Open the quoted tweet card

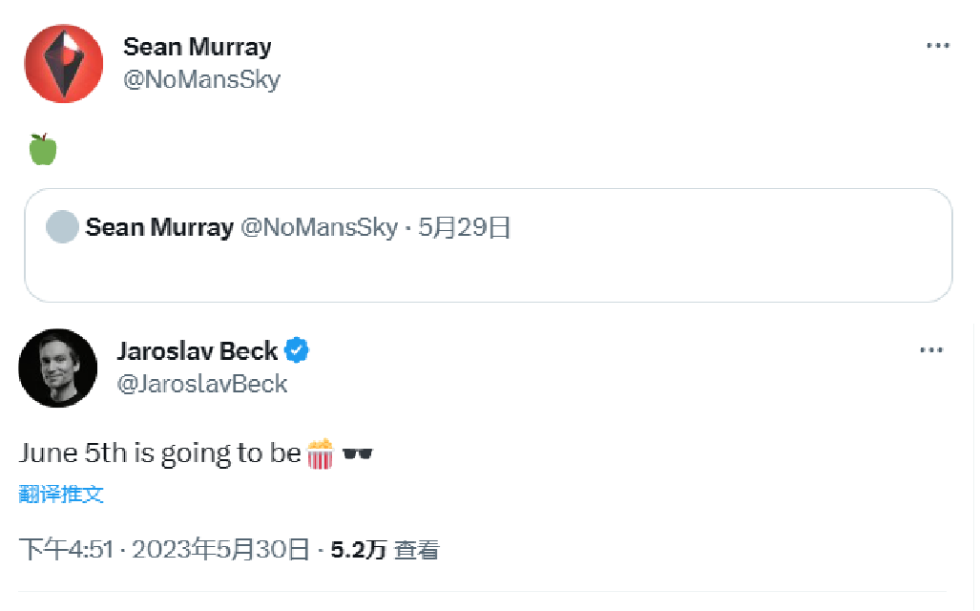pos(489,245)
